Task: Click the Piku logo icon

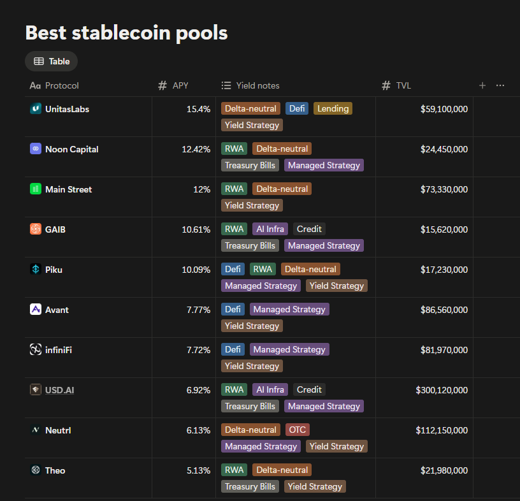Action: click(x=36, y=269)
